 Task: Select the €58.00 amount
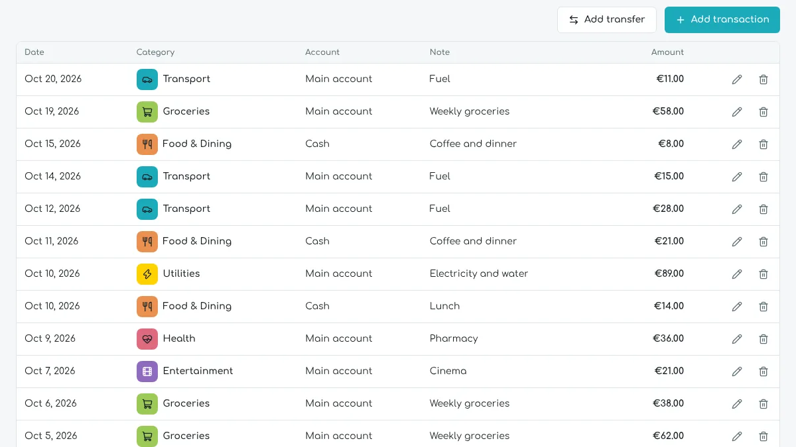click(x=668, y=111)
